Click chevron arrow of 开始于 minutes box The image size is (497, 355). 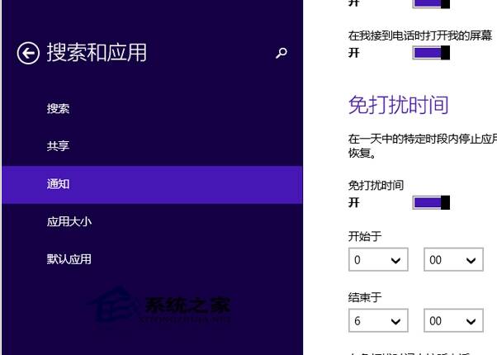click(471, 261)
